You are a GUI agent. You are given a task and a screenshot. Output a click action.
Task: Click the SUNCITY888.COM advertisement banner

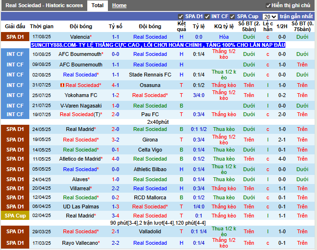coord(158,45)
